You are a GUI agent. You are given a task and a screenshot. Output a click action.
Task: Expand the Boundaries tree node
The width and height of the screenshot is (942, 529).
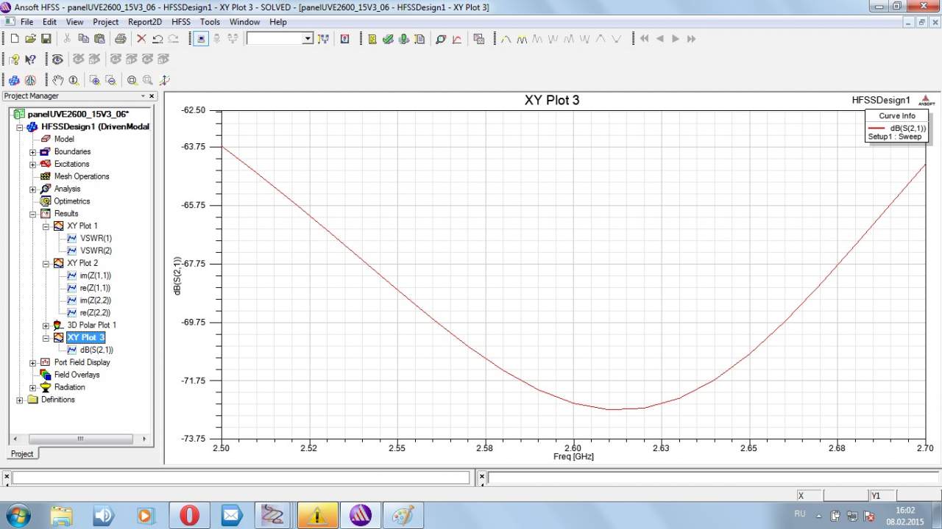(32, 152)
